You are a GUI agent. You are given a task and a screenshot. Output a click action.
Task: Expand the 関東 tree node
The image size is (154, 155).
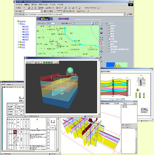tap(18, 45)
